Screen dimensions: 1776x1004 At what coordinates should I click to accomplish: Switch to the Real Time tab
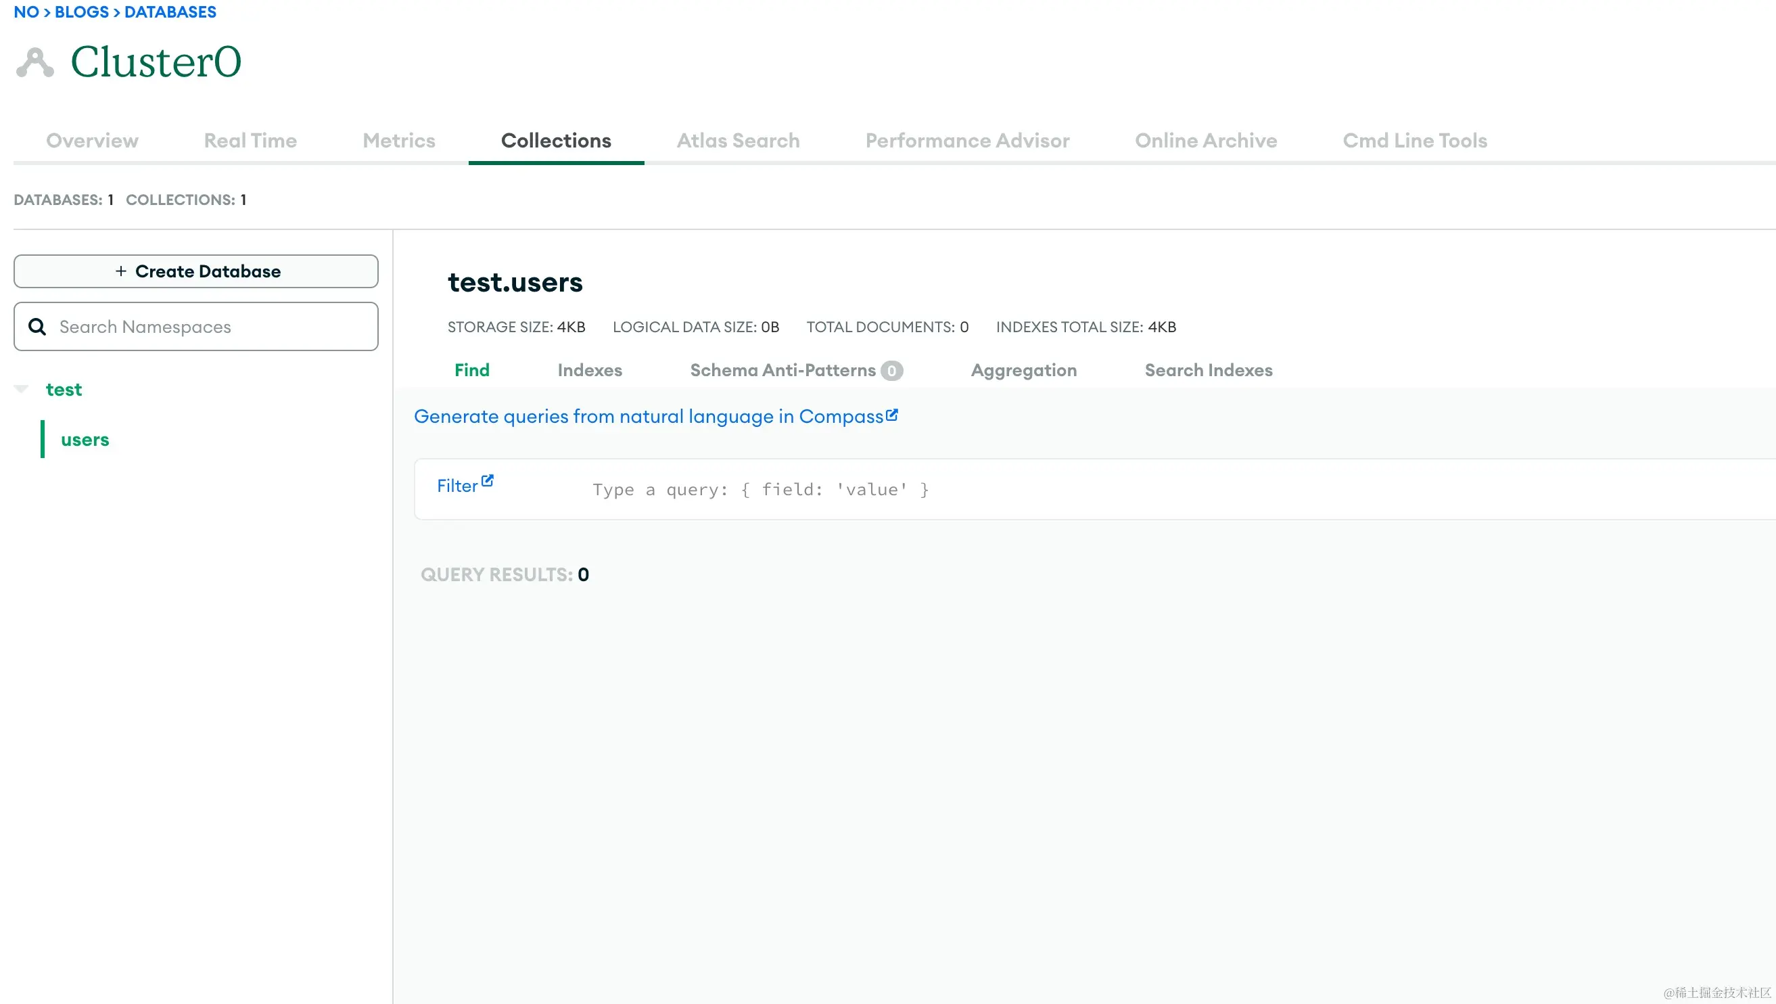coord(250,141)
